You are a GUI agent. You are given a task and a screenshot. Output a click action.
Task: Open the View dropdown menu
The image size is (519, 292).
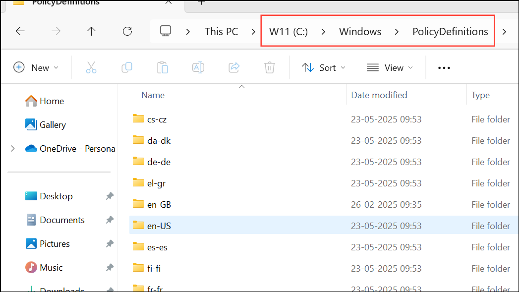[x=390, y=67]
